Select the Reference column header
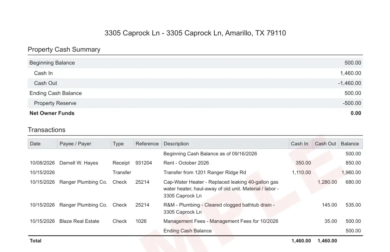This screenshot has width=390, height=252. tap(147, 144)
